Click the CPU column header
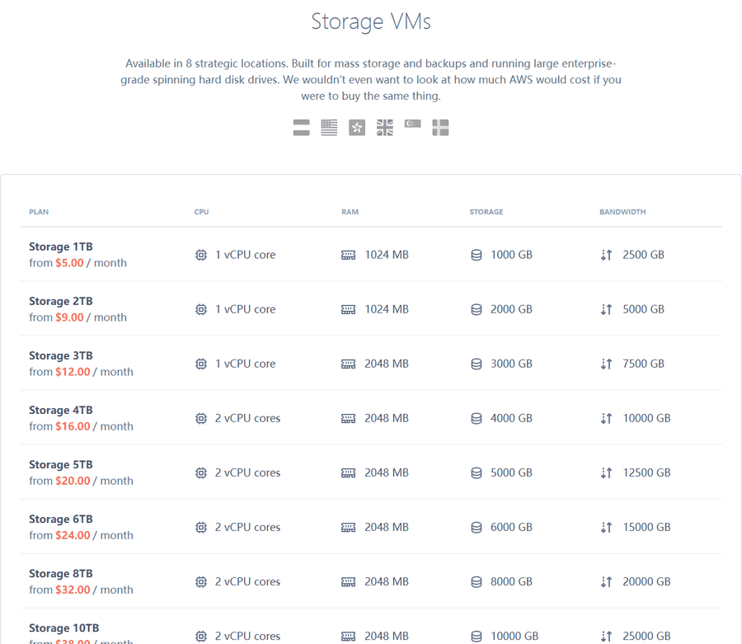 click(202, 212)
